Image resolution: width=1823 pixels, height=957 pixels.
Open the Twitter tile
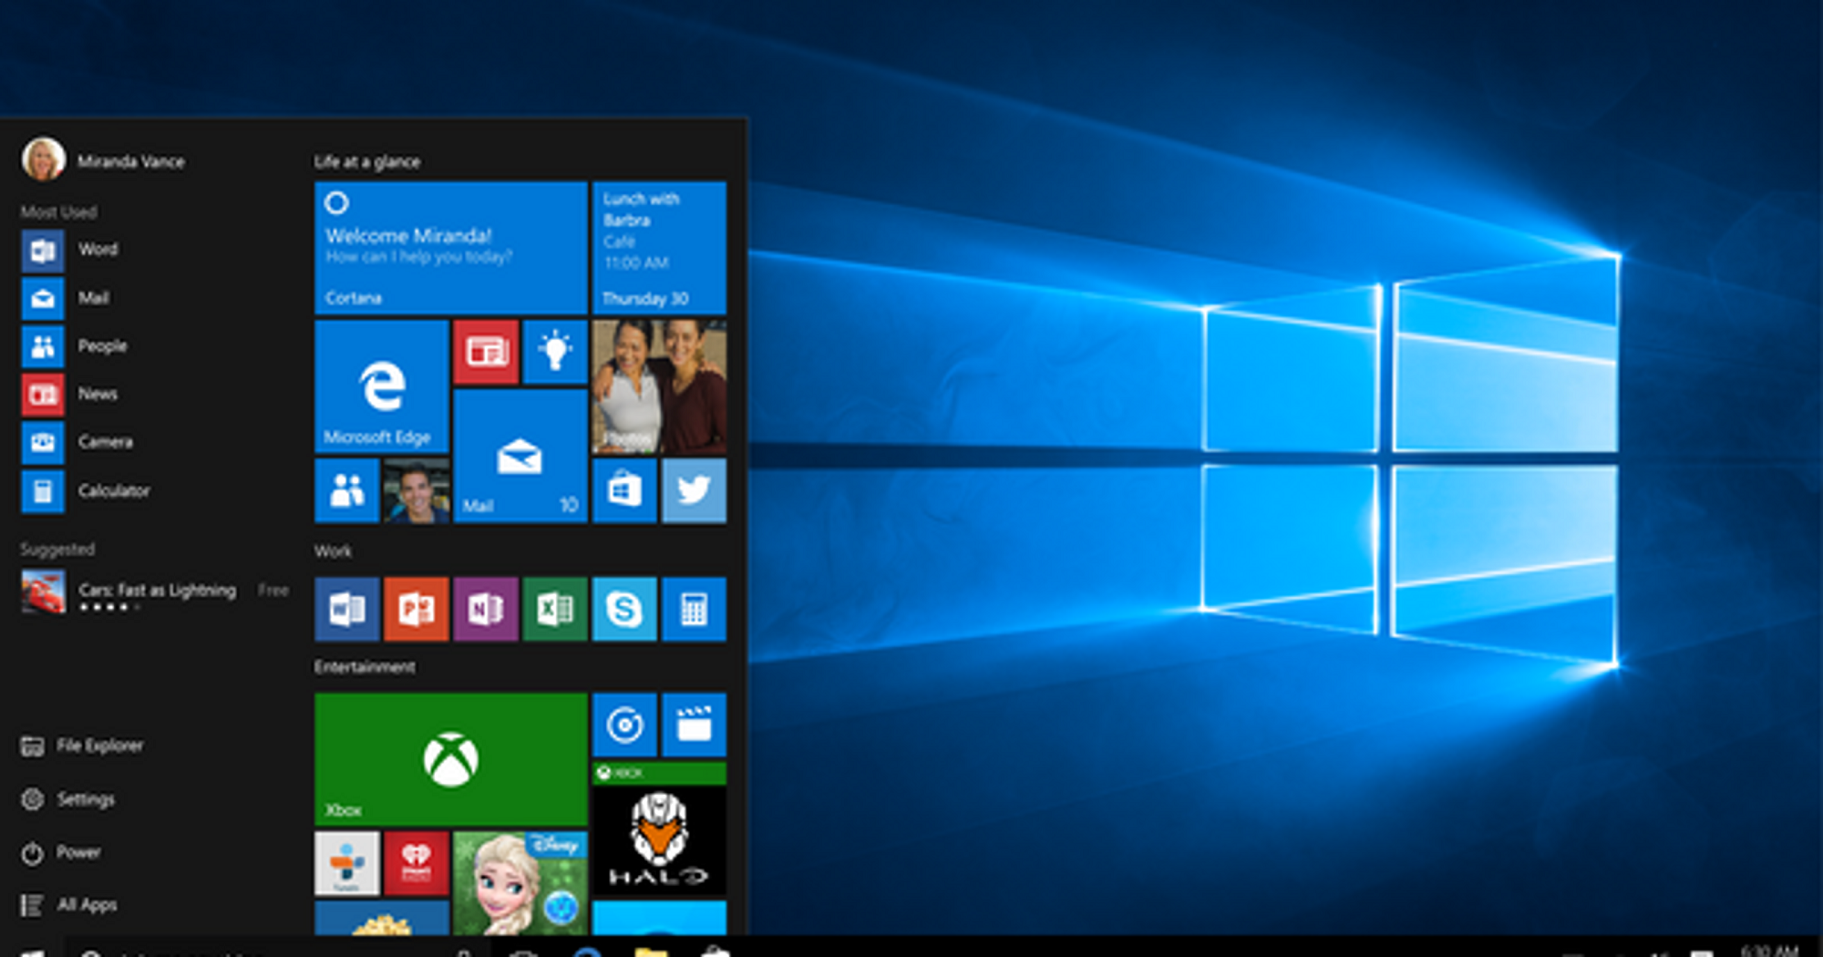coord(694,490)
